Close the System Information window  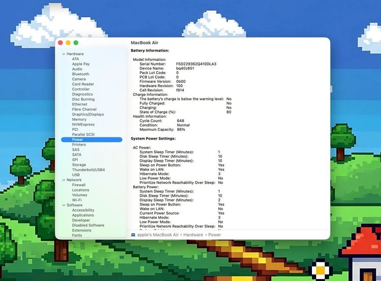[x=60, y=43]
